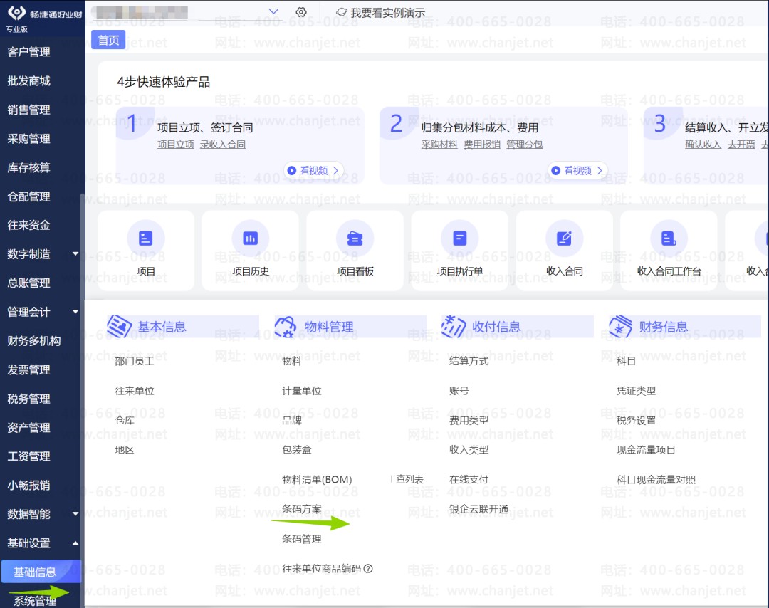Open the 项目执行单 shortcut icon
This screenshot has height=608, width=769.
(459, 239)
